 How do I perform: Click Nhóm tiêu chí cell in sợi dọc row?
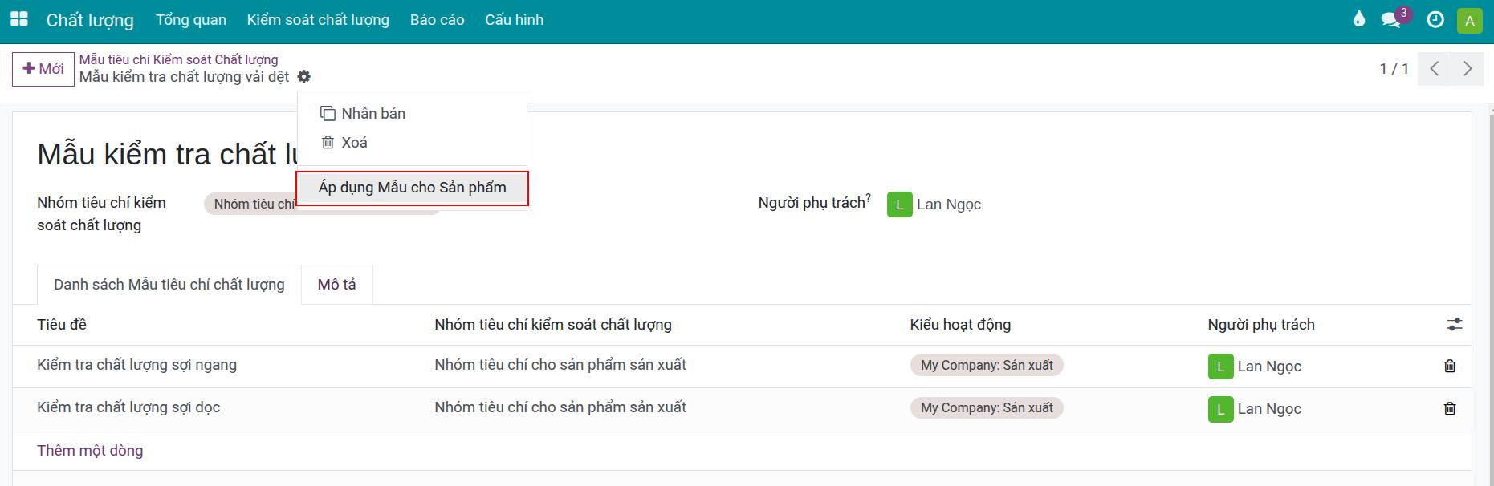click(x=560, y=407)
